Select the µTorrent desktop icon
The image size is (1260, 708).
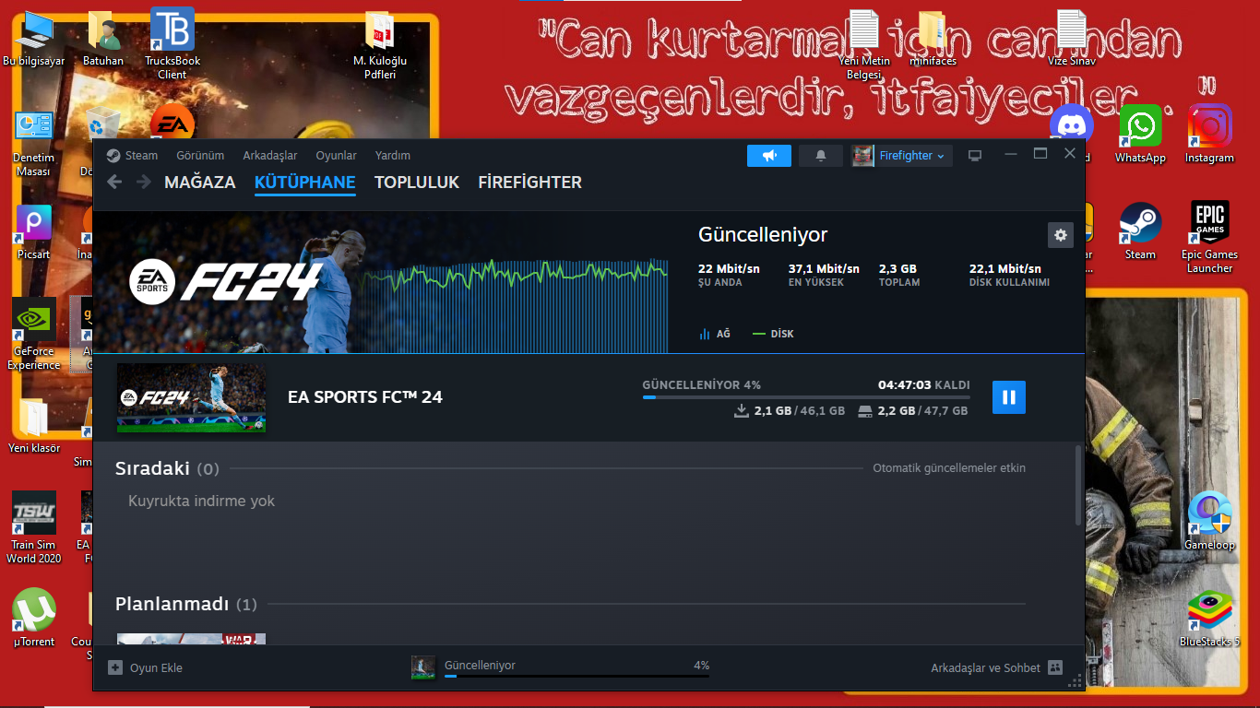pos(34,619)
